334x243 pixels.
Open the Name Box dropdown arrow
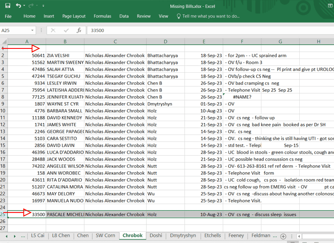[33, 30]
